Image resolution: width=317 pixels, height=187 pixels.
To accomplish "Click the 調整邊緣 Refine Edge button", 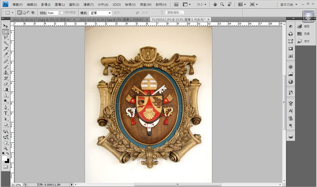I will pyautogui.click(x=175, y=13).
